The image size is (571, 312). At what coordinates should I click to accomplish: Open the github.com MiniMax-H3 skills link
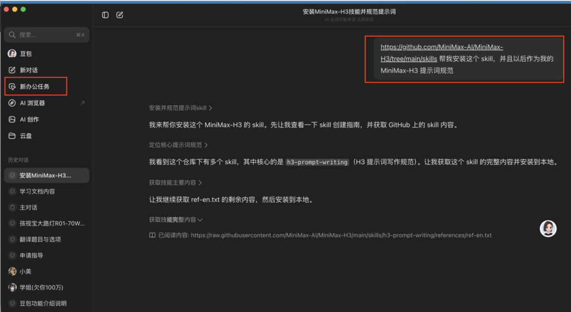[442, 53]
